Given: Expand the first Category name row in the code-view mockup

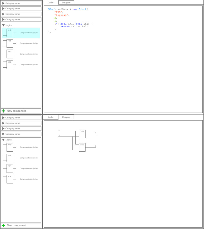Looking at the screenshot, I should point(21,3).
